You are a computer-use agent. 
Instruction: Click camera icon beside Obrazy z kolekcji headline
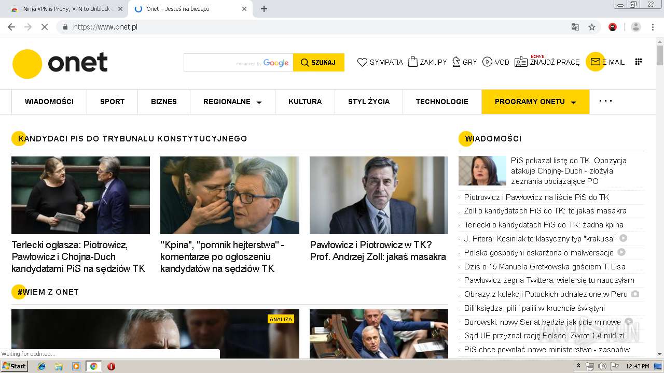click(x=635, y=294)
